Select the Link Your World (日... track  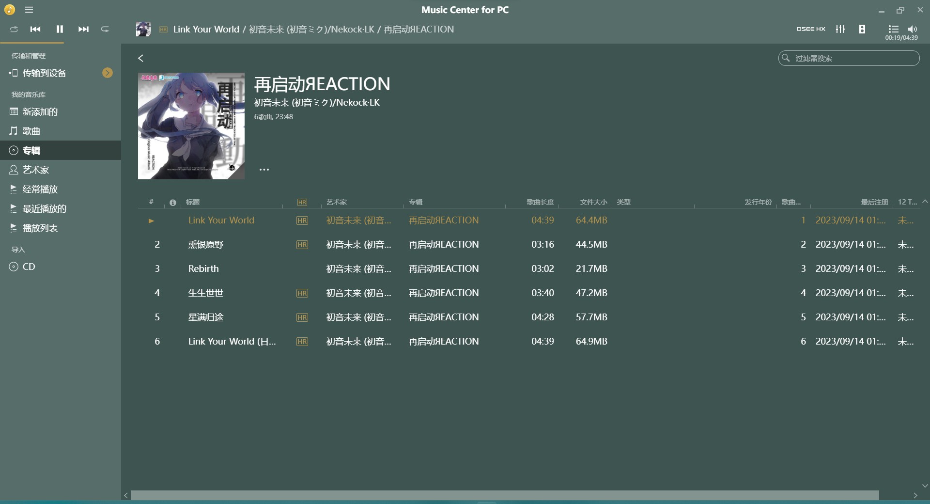(232, 341)
